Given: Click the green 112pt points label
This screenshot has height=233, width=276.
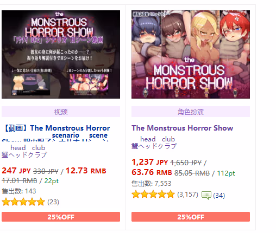Looking at the screenshot, I should point(226,173).
